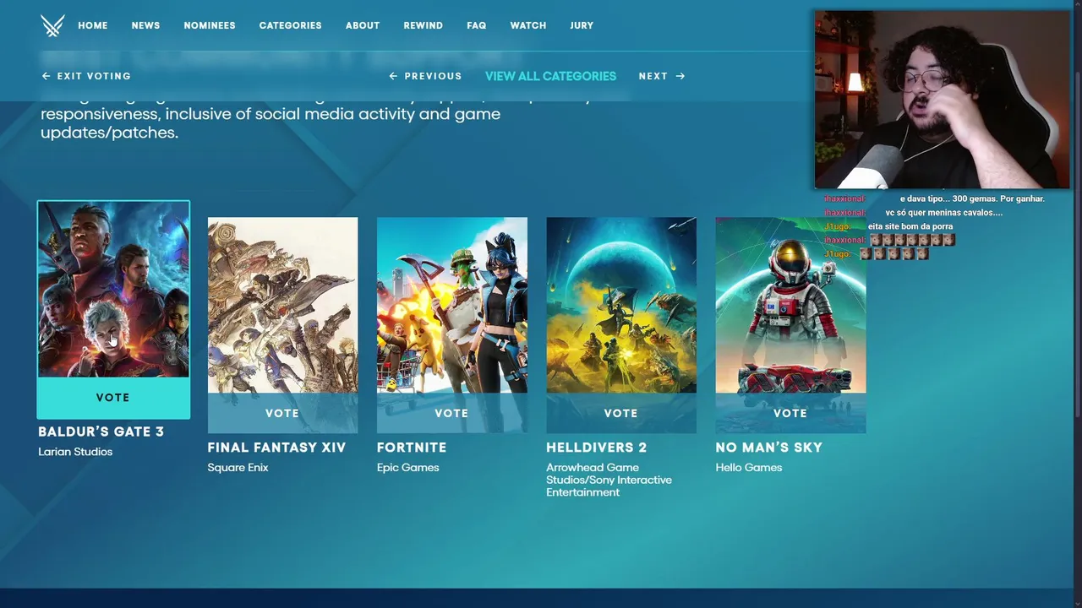Open the HOME nav item

(93, 25)
